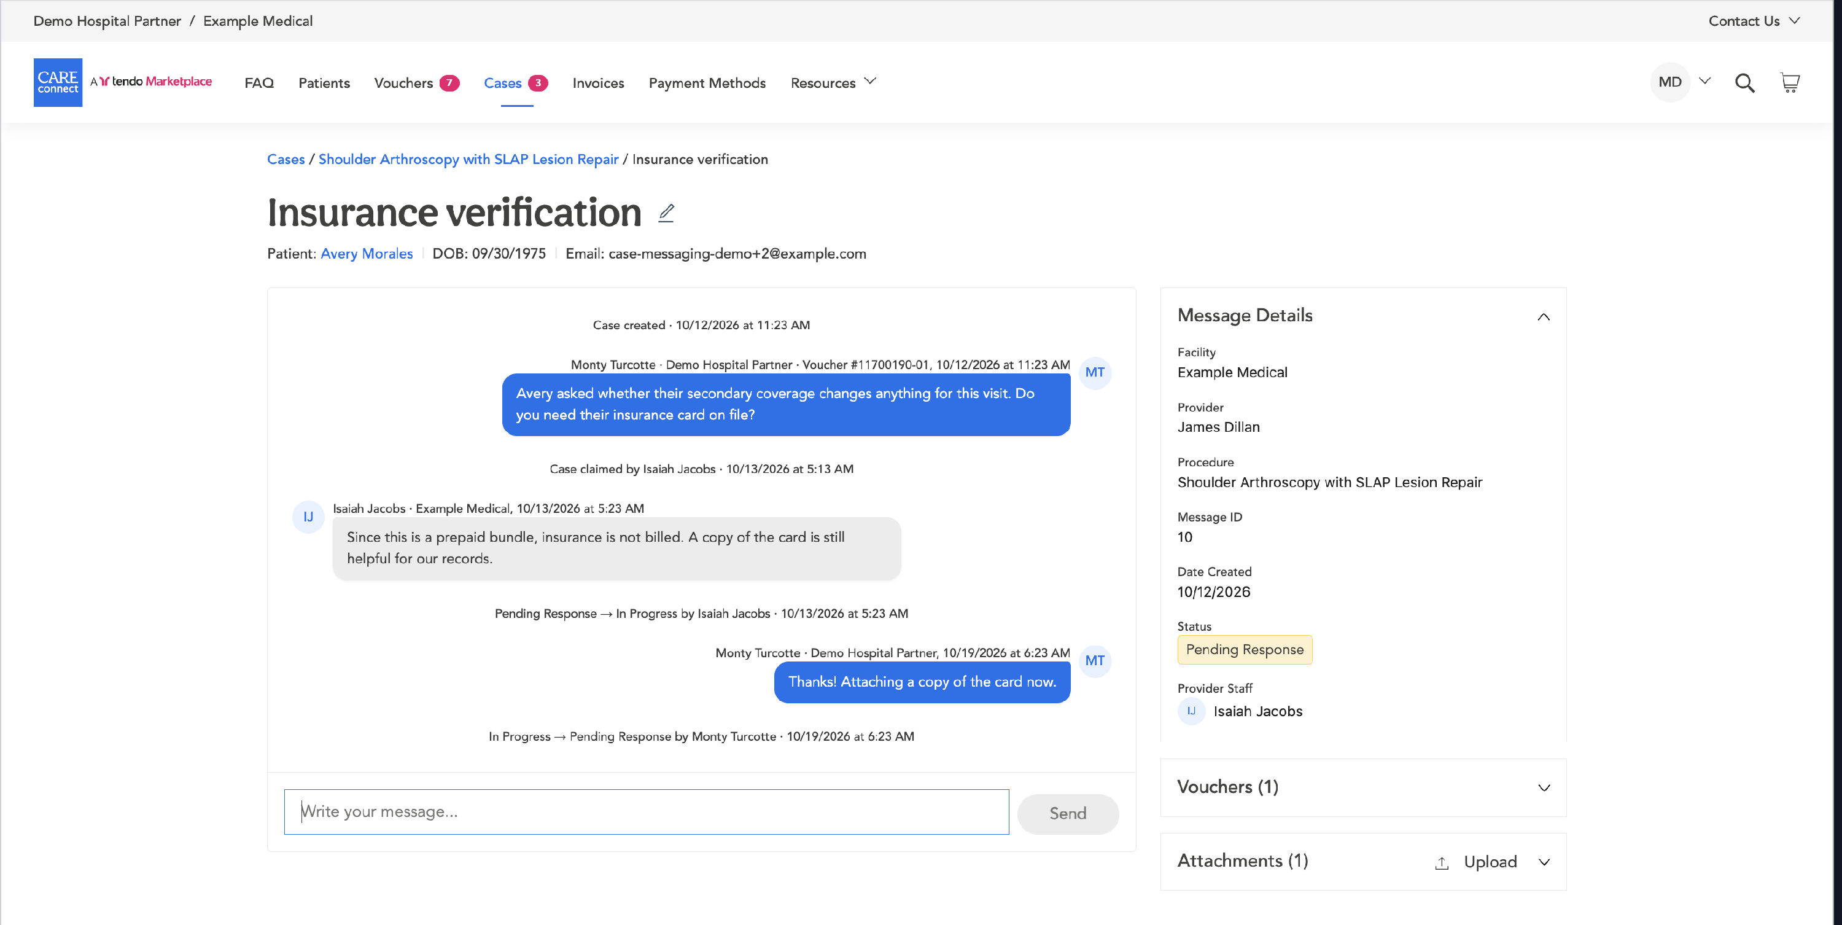Open the user menu chevron beside MD
This screenshot has height=925, width=1842.
(x=1704, y=81)
